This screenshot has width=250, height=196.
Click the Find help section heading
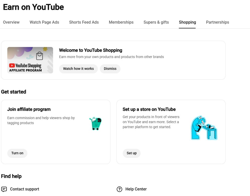[11, 176]
